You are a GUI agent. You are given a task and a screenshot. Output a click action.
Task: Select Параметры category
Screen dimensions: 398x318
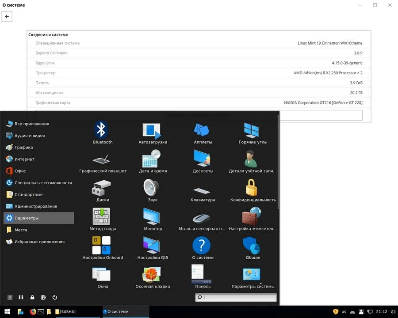click(39, 218)
